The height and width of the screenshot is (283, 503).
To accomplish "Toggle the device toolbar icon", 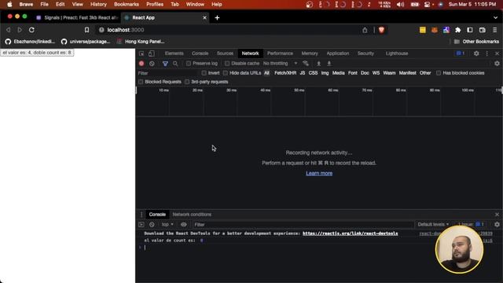I will tap(152, 53).
